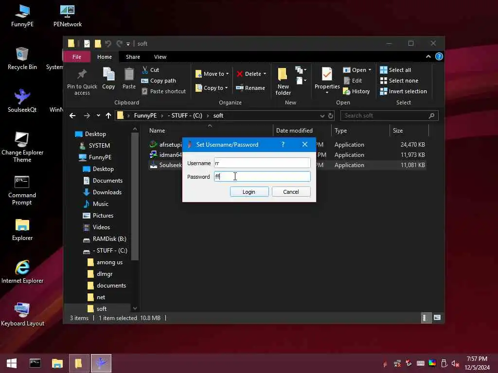Expand the Delete dropdown arrow
Image resolution: width=498 pixels, height=373 pixels.
265,74
